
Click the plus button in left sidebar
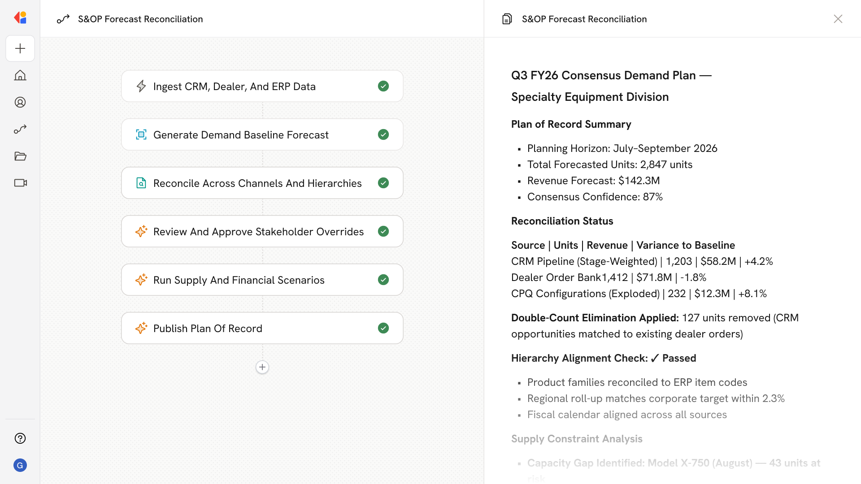pos(20,48)
